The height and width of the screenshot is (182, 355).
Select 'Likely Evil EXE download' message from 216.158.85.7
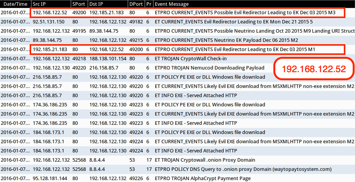(x=255, y=86)
